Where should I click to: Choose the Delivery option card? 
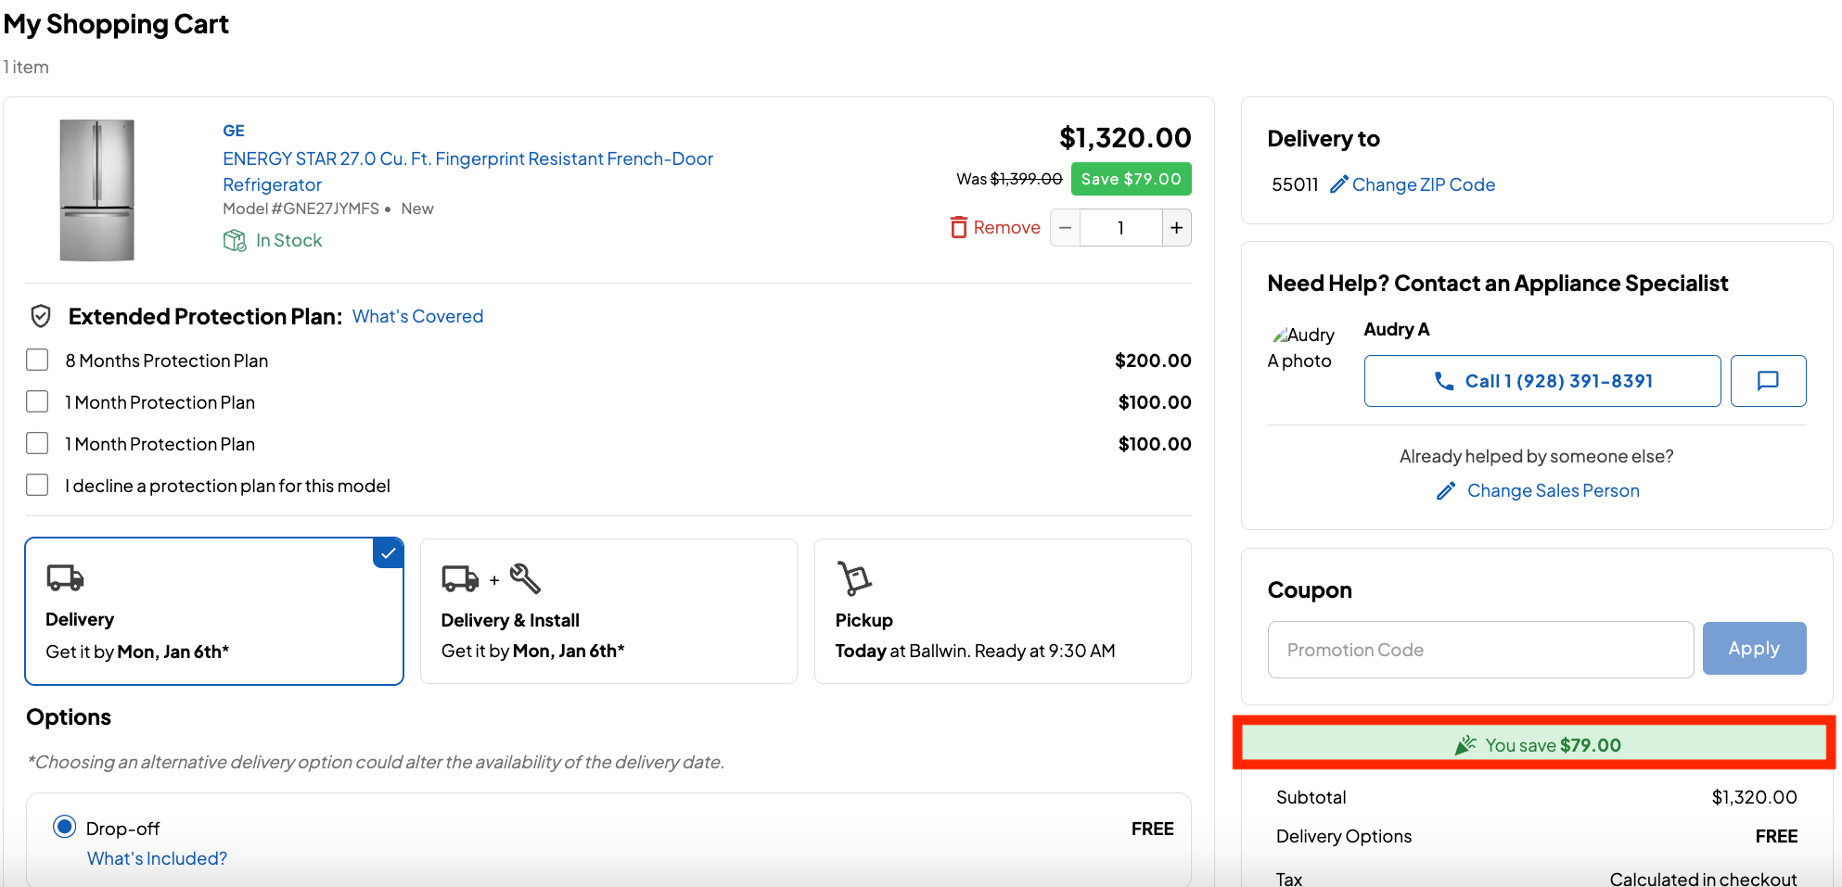pos(214,612)
